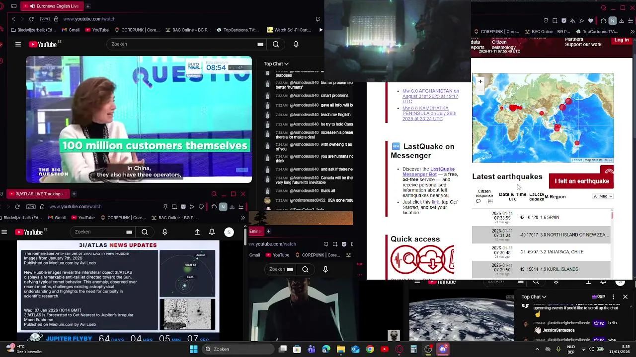Open extensions cube icon in 3I/ATLAS window
Image resolution: width=636 pixels, height=357 pixels.
tap(214, 207)
